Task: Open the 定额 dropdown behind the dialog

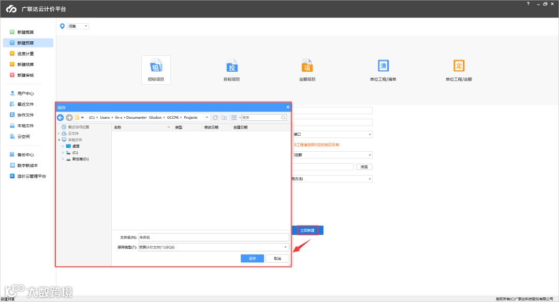Action: click(332, 155)
